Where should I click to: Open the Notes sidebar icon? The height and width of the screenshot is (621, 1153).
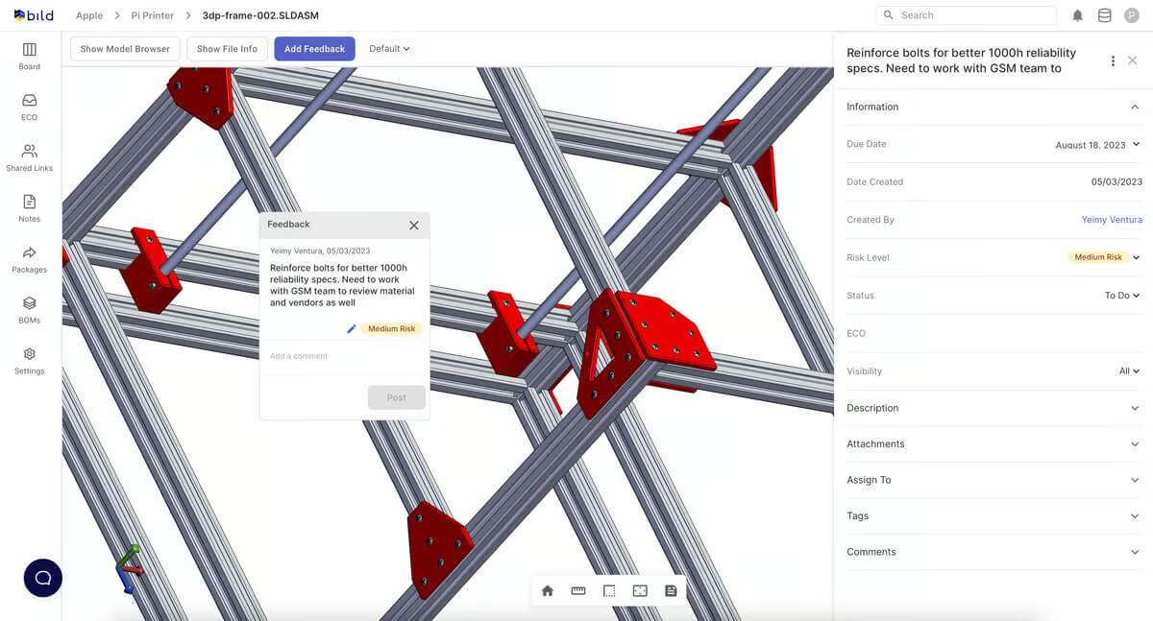tap(30, 208)
